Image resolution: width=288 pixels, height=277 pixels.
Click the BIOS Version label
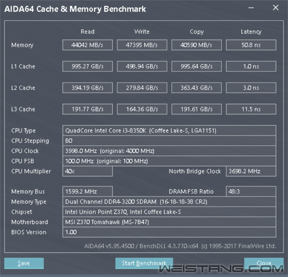click(29, 232)
